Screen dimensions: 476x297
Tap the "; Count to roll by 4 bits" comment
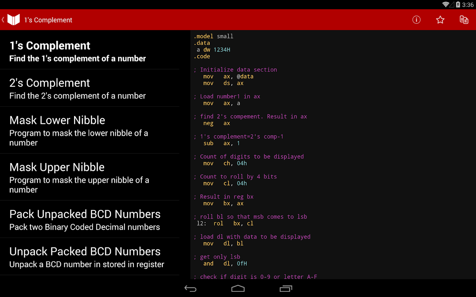click(x=235, y=177)
